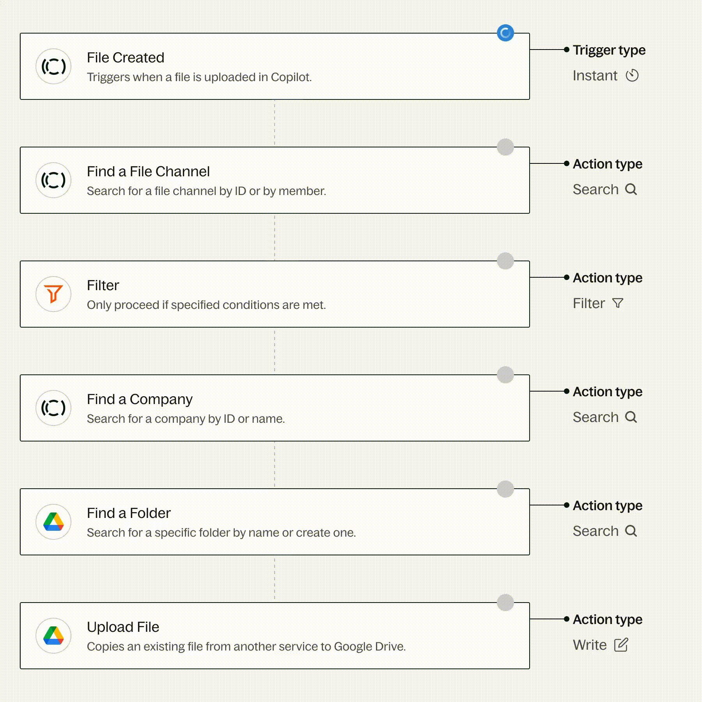Click the Copilot icon on File Created step
This screenshot has height=702, width=702.
53,66
